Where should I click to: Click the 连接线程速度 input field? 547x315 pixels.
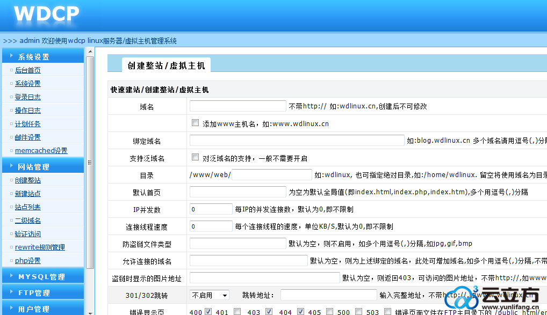click(211, 226)
